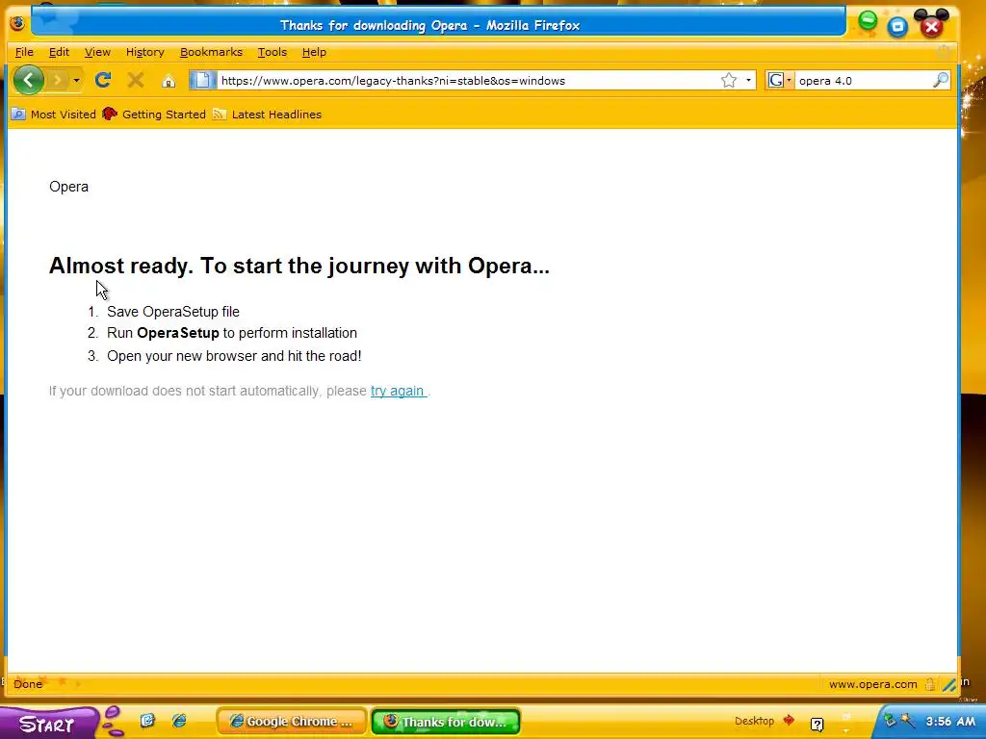Click the page identity icon in address bar

tap(202, 81)
